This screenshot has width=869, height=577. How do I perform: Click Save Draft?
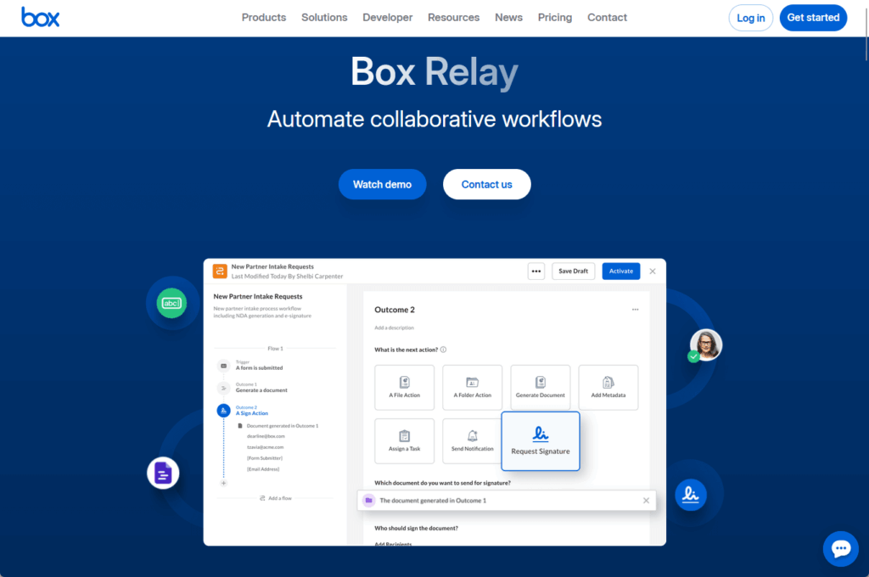[573, 271]
